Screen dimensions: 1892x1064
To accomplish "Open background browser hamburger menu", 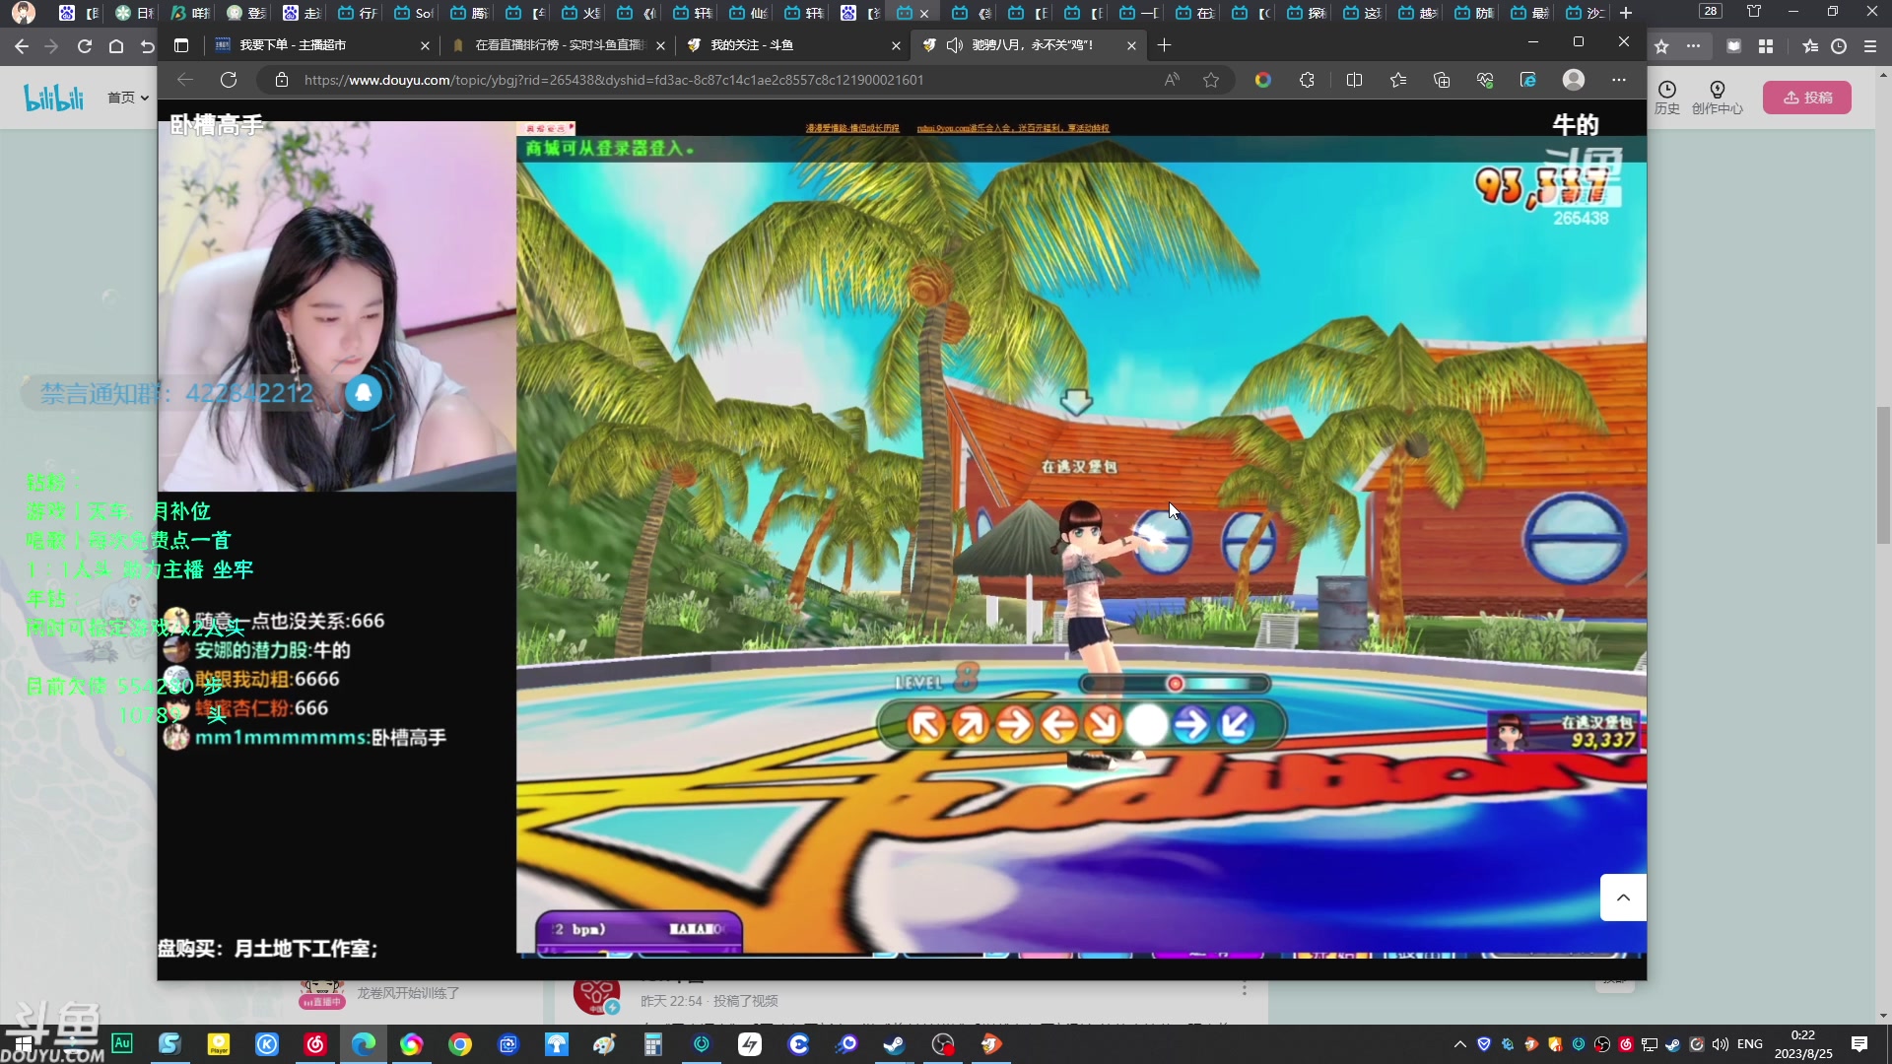I will 1870,46.
